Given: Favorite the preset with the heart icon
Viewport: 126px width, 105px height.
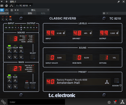Looking at the screenshot, I should pyautogui.click(x=120, y=86).
